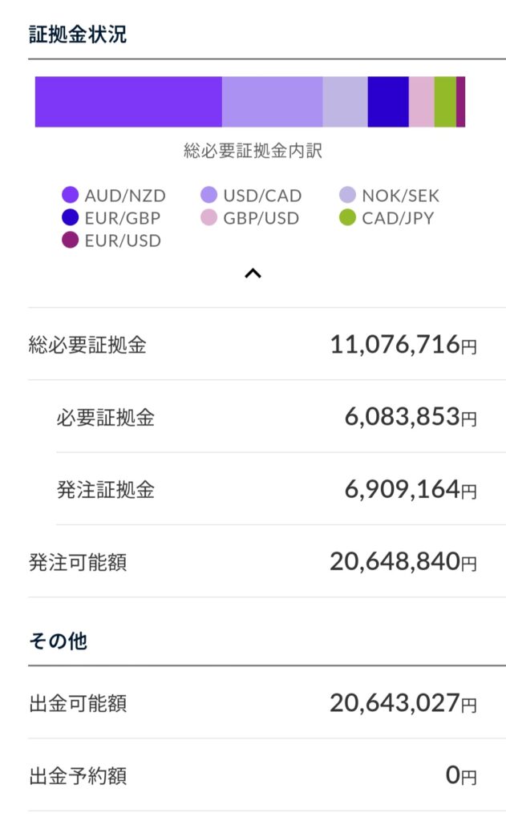This screenshot has width=506, height=821.
Task: Select the NOK/SEK segment in the bar
Action: pyautogui.click(x=345, y=102)
